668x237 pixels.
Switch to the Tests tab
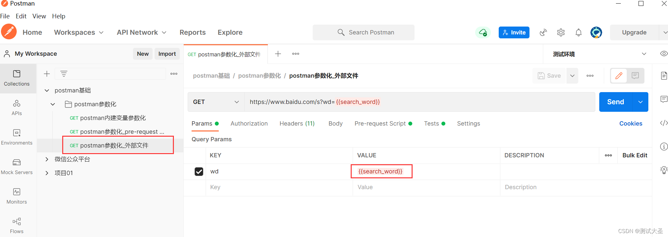click(435, 124)
